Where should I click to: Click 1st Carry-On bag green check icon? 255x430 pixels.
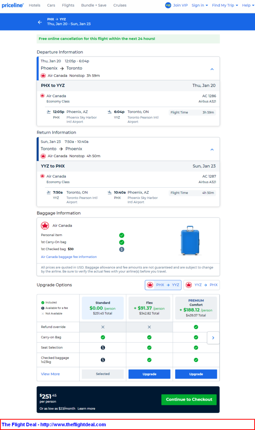(x=122, y=242)
